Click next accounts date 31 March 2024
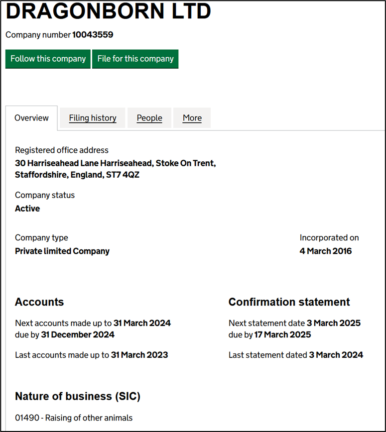The image size is (386, 432). (142, 323)
